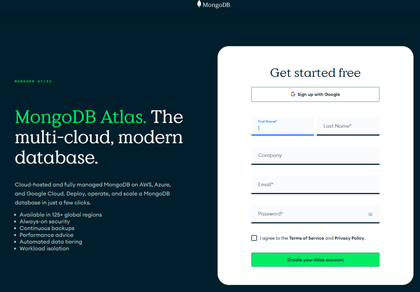Show password using the eye icon
The image size is (420, 292).
370,214
